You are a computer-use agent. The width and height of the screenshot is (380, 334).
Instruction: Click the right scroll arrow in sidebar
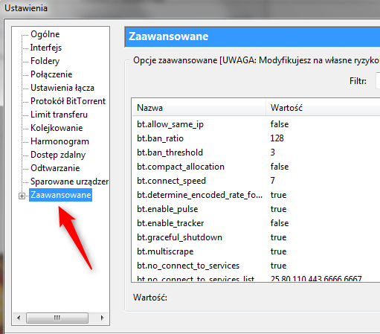point(102,318)
